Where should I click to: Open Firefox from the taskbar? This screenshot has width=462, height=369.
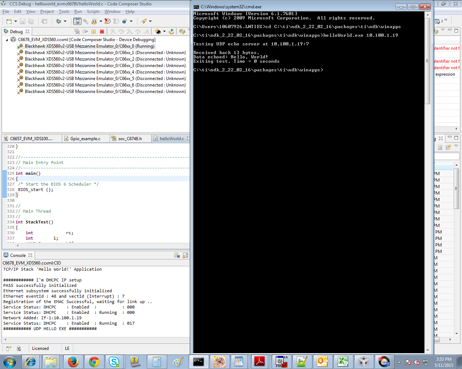[73, 361]
